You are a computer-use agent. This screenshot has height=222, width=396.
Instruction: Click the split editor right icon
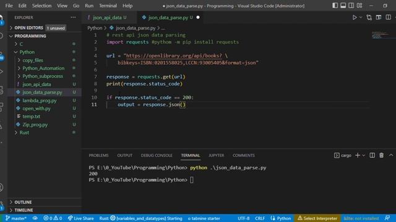coord(388,17)
